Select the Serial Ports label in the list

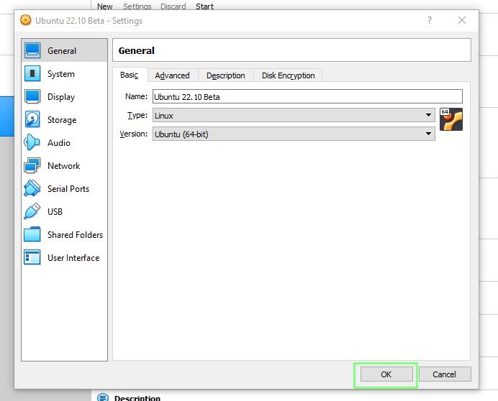pyautogui.click(x=68, y=189)
